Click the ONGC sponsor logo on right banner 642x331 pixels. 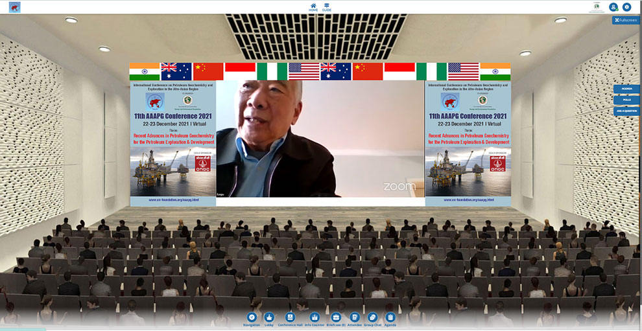coord(497,163)
